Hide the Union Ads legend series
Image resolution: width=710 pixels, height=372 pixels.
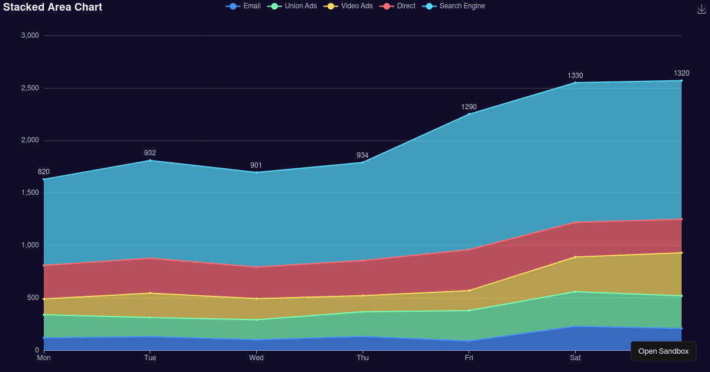pyautogui.click(x=292, y=6)
